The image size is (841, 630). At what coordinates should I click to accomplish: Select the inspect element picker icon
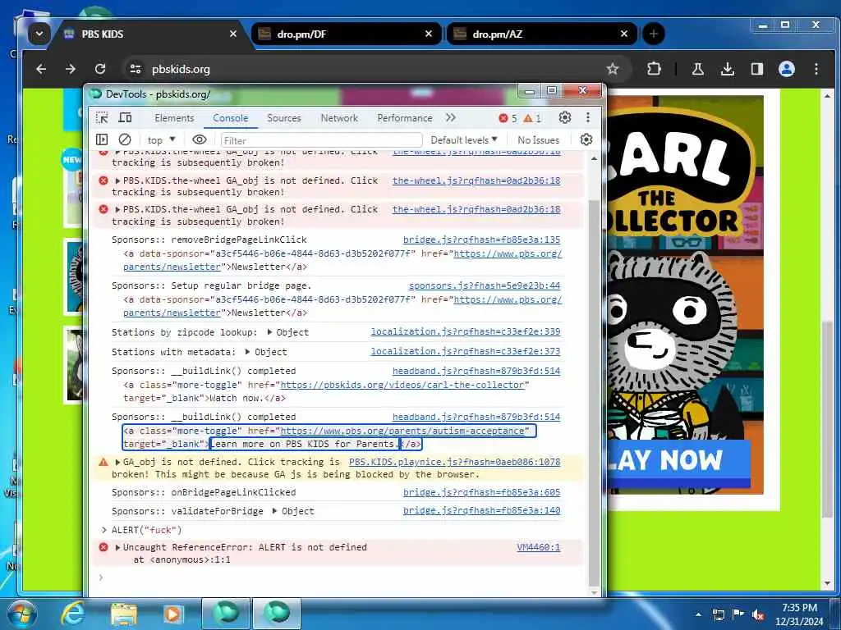pyautogui.click(x=102, y=118)
